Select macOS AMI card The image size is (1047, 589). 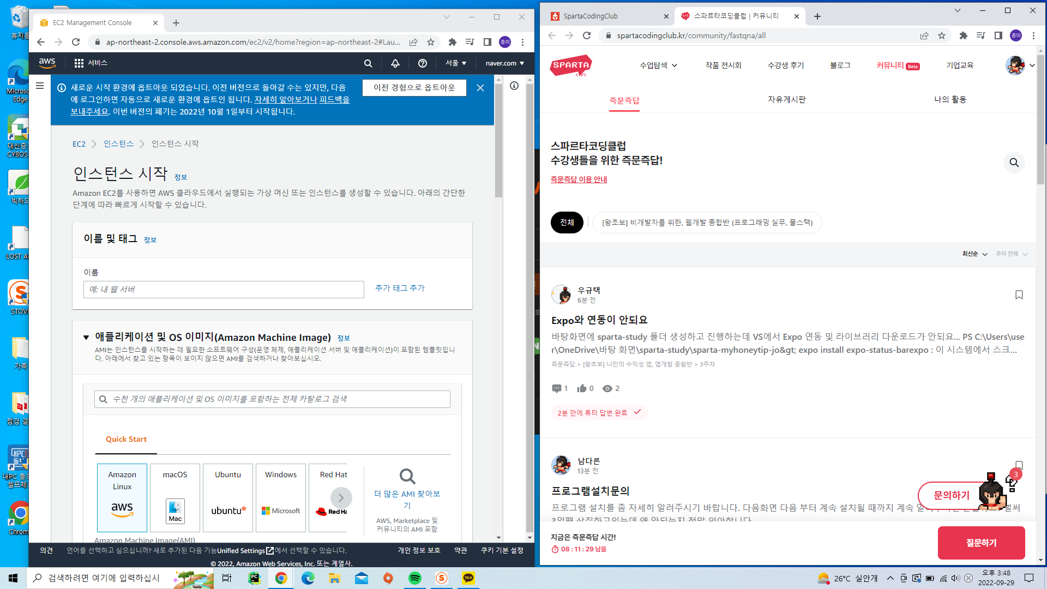pyautogui.click(x=175, y=498)
